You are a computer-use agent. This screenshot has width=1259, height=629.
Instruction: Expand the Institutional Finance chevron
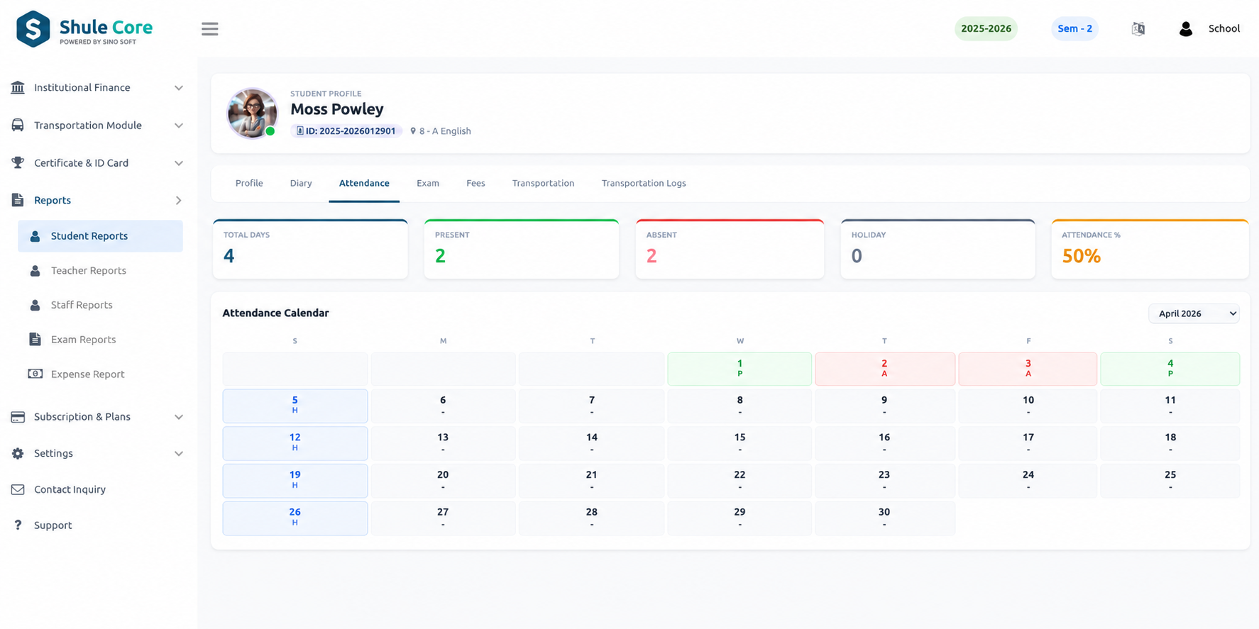179,88
